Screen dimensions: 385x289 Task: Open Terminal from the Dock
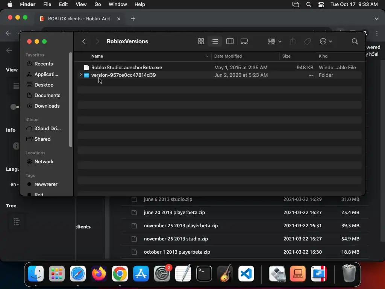[204, 274]
